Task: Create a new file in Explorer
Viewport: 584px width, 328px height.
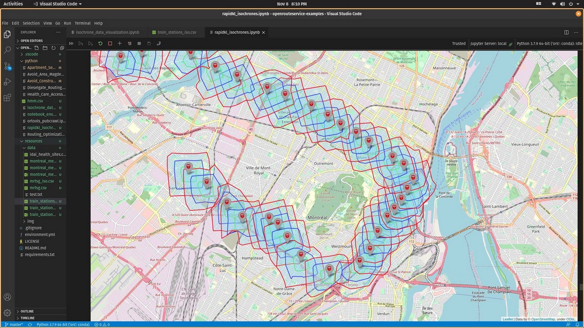Action: point(37,48)
